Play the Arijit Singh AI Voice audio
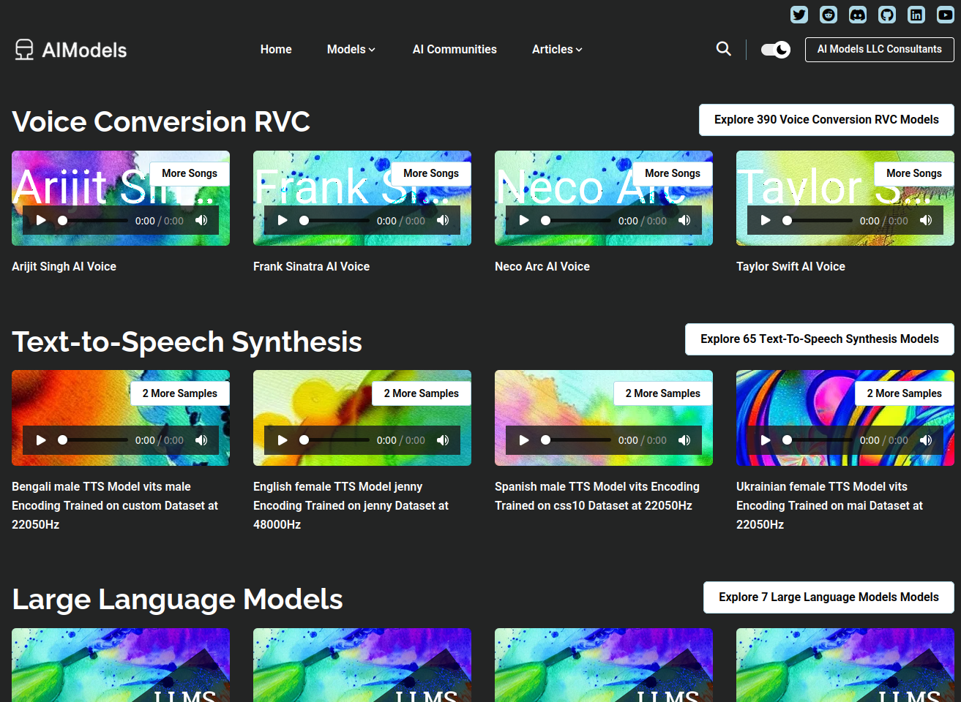 (41, 220)
